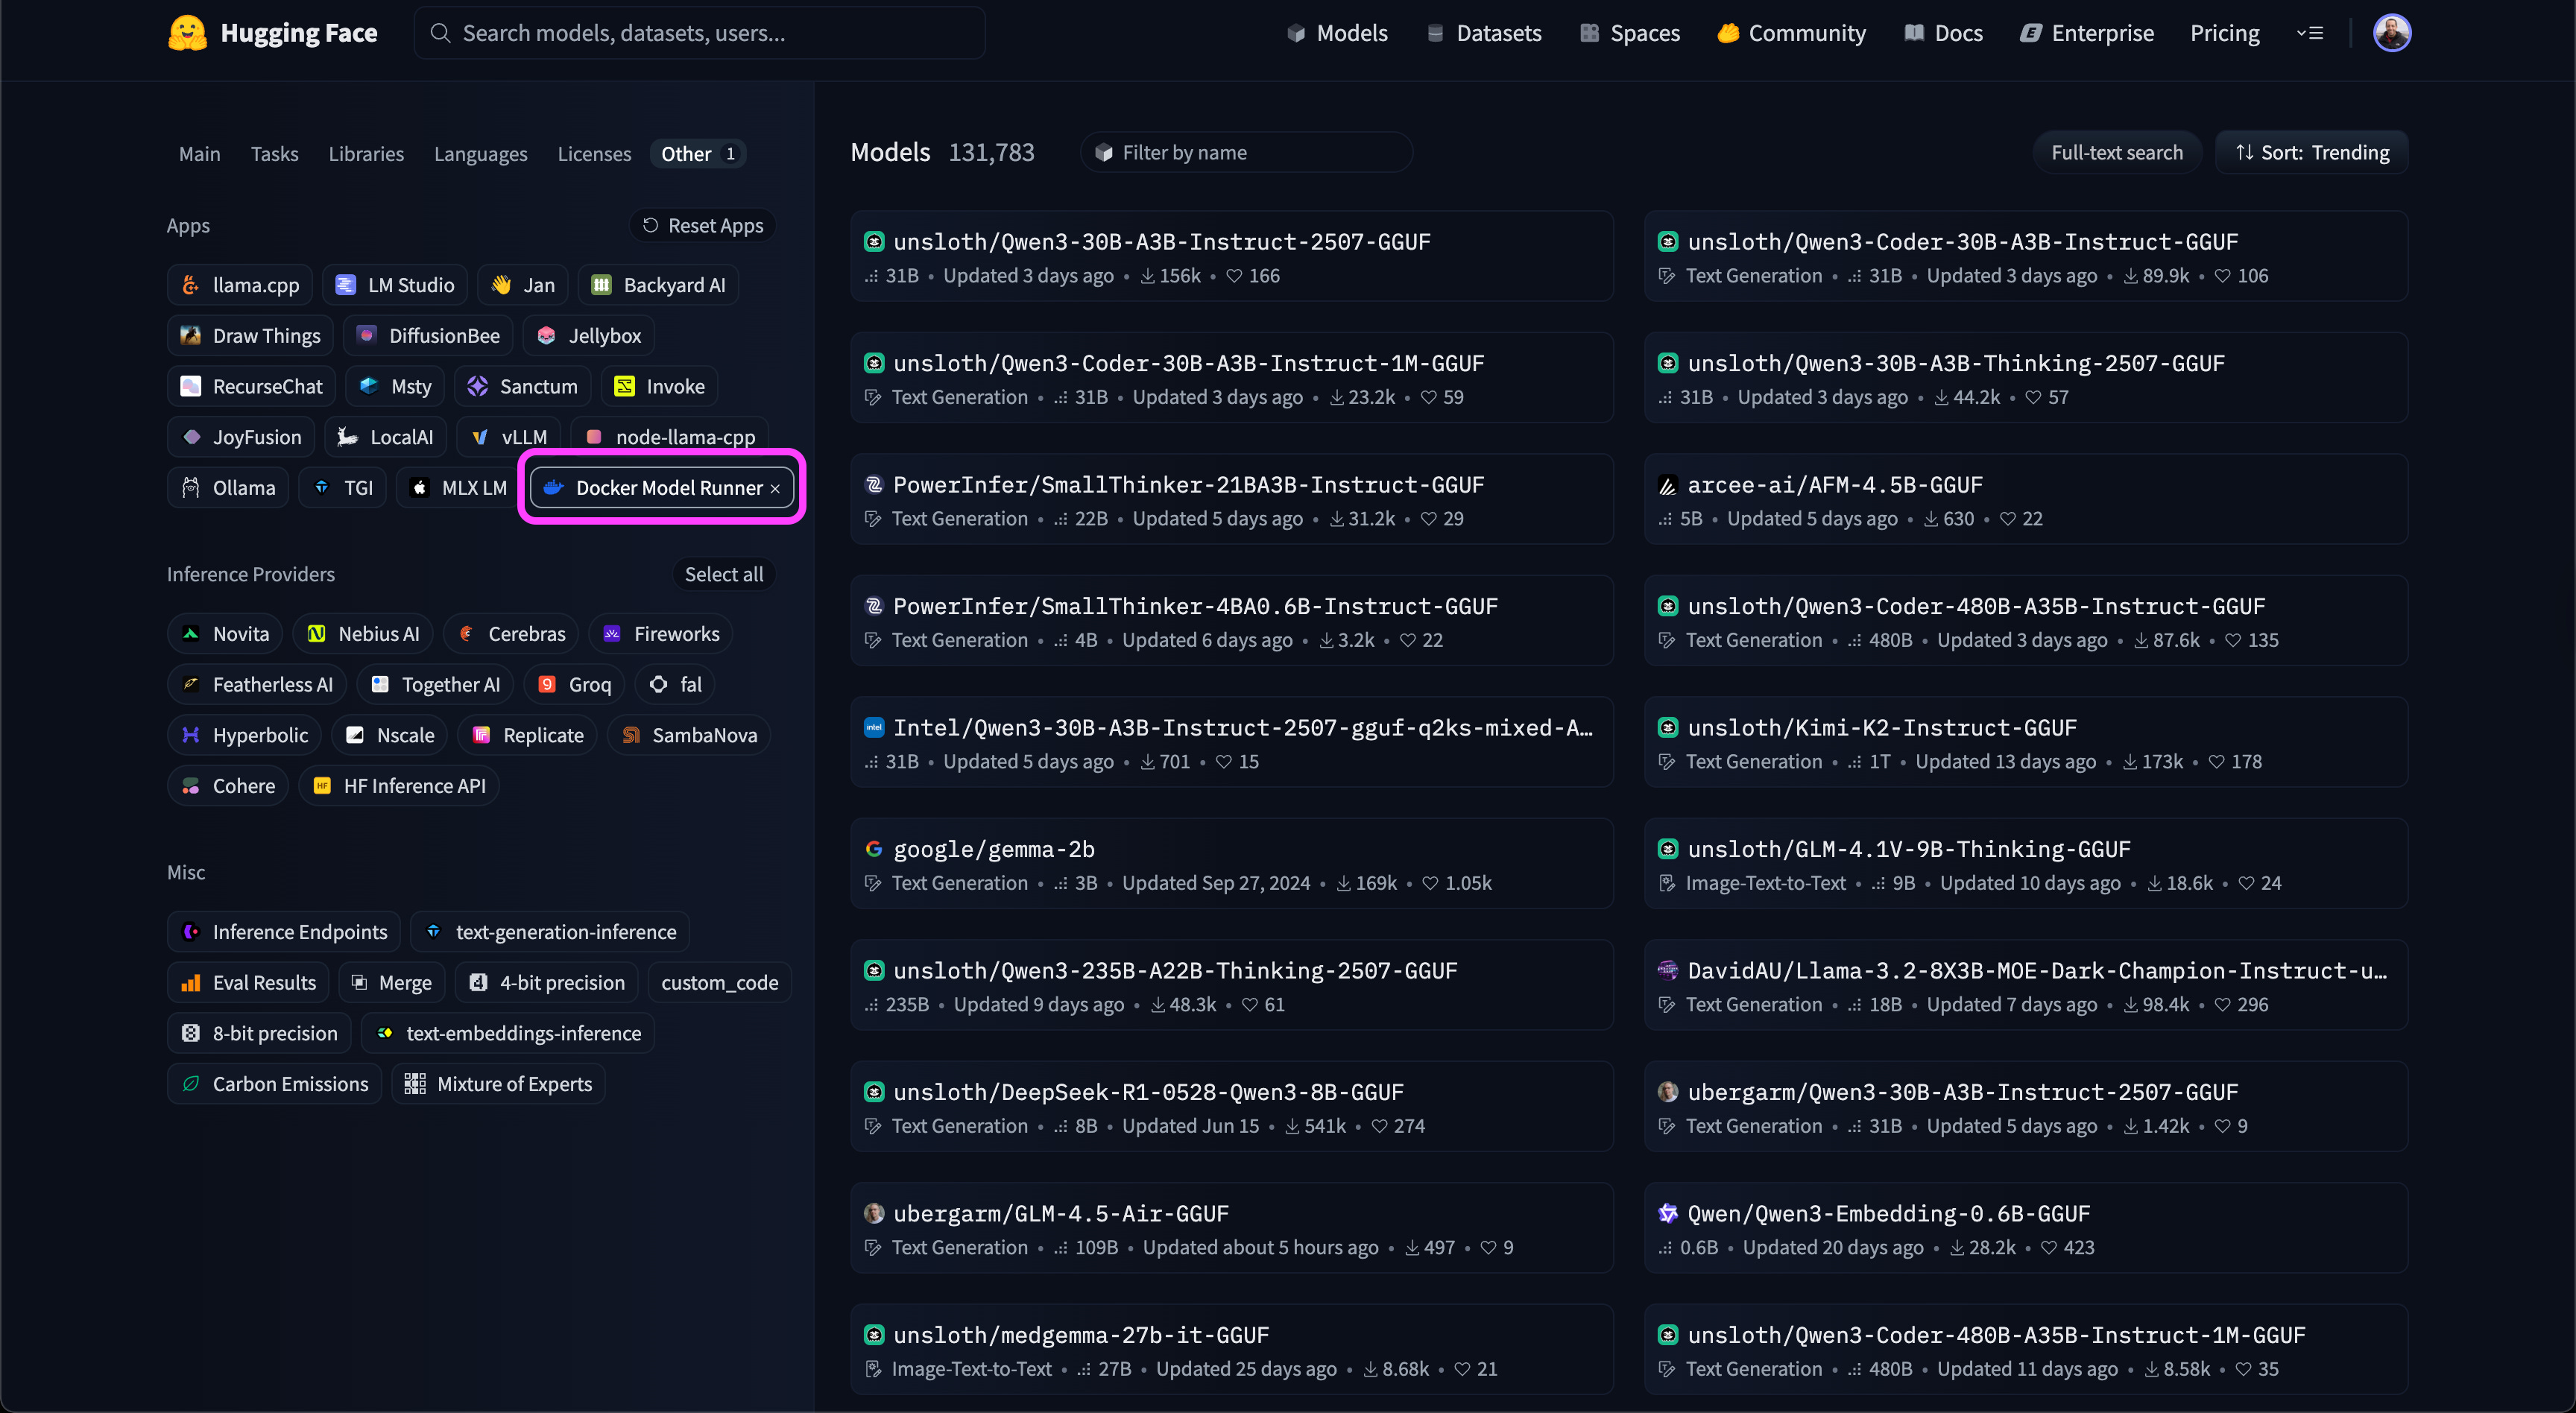Screen dimensions: 2576x1413
Task: Click the Filter by name field
Action: pyautogui.click(x=1246, y=153)
